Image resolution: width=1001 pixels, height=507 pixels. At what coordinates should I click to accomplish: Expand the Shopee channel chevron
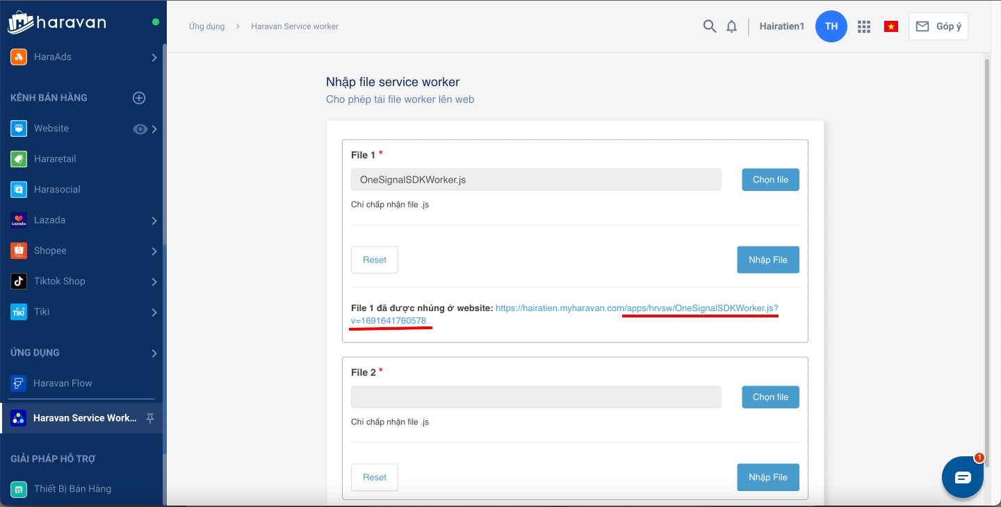pyautogui.click(x=154, y=251)
